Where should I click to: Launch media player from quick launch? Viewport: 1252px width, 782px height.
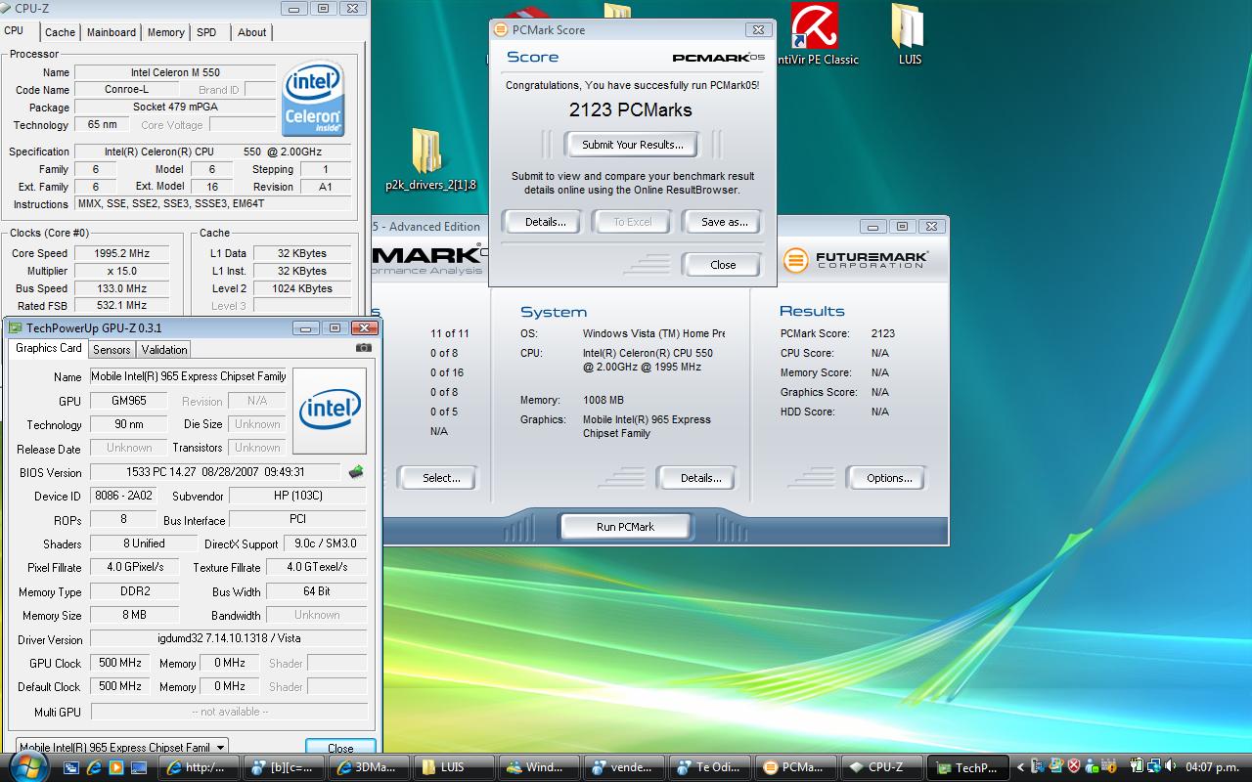pyautogui.click(x=116, y=767)
